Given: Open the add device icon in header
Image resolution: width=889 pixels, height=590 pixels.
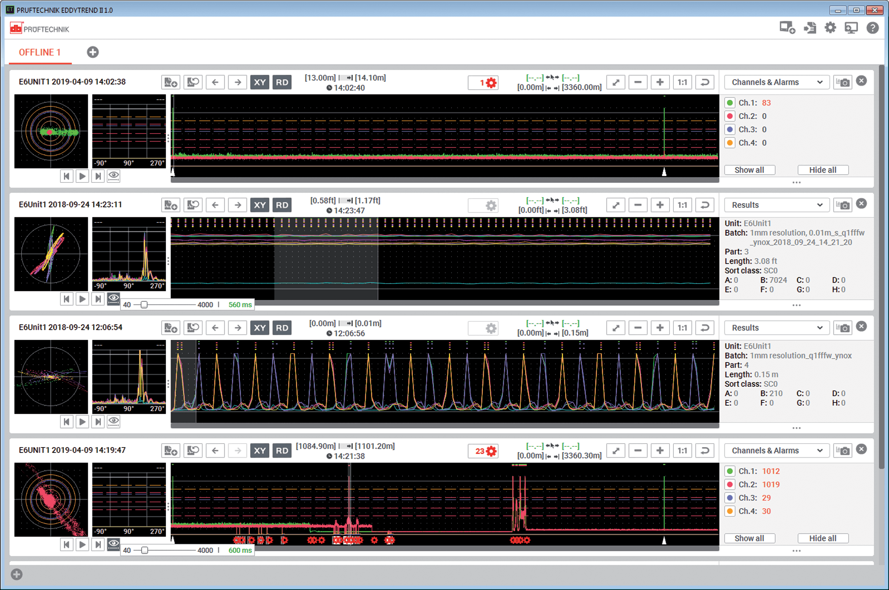Looking at the screenshot, I should tap(787, 28).
